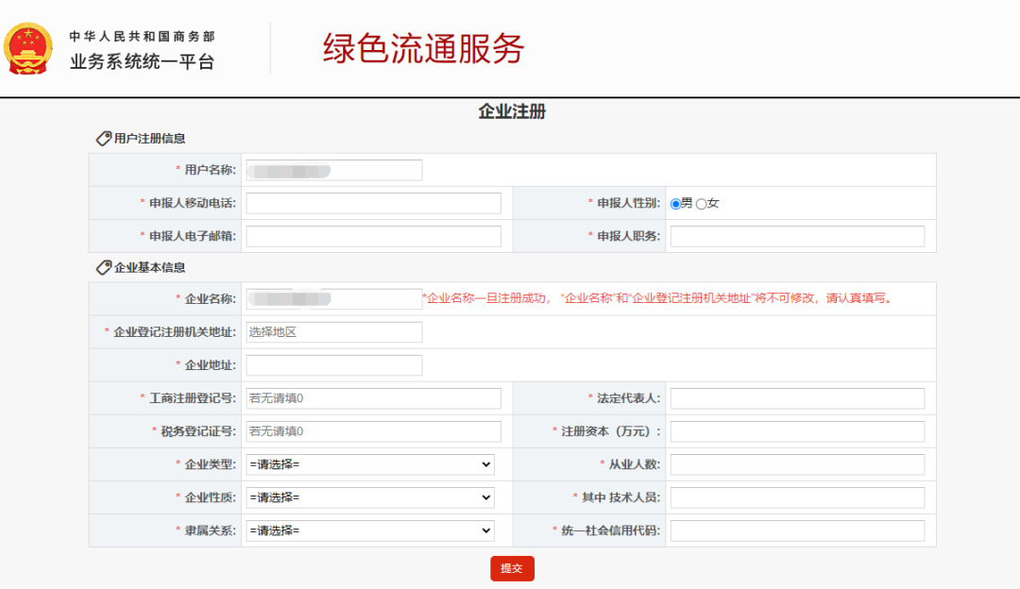Click the 法定代表人 input field
The height and width of the screenshot is (589, 1020).
[796, 397]
